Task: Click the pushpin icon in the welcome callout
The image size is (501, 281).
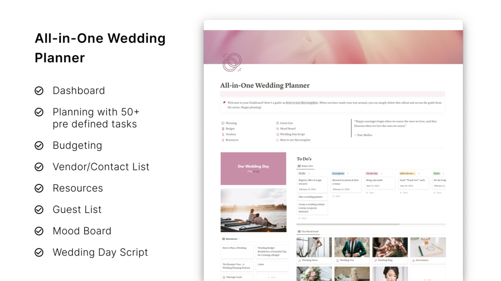Action: [224, 102]
